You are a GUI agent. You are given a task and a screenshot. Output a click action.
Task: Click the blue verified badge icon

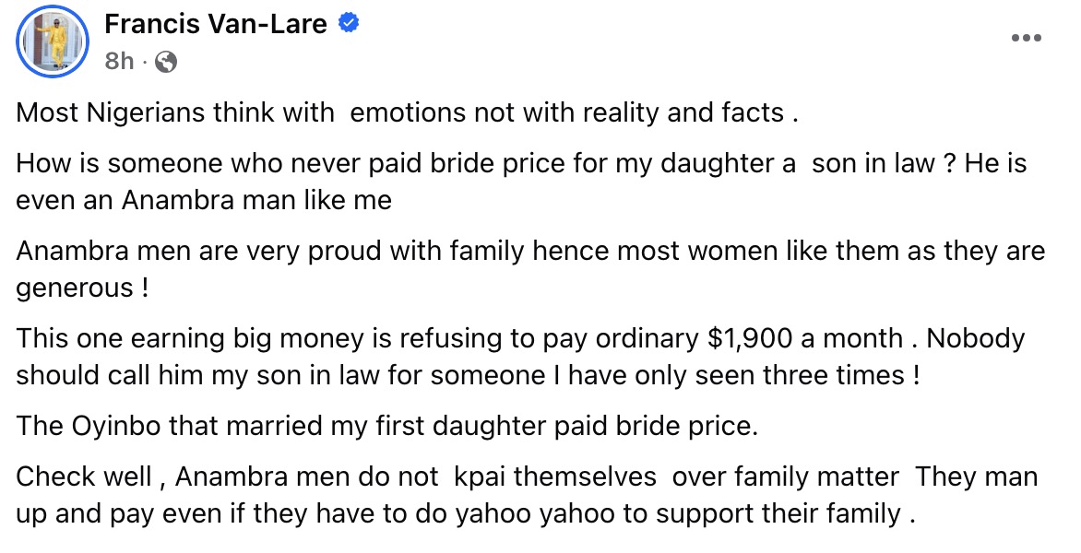pos(349,24)
